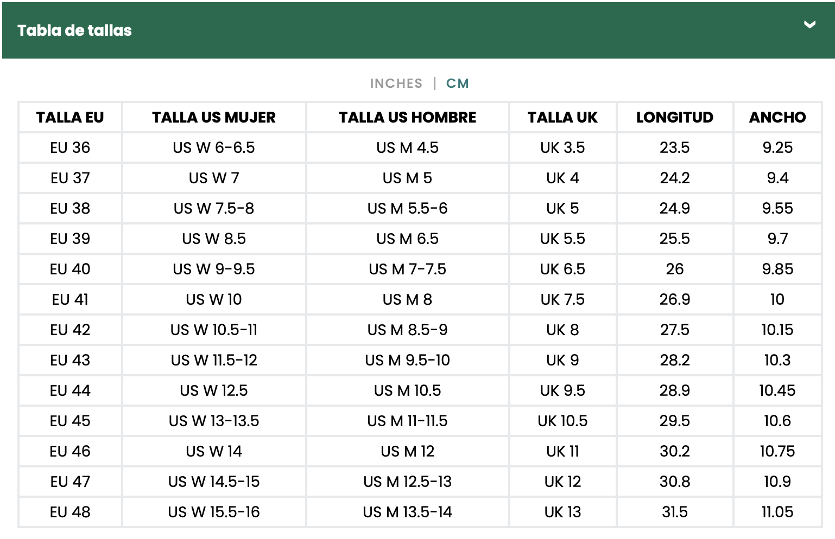Click the UK 7.5 cell
The height and width of the screenshot is (539, 835).
(562, 299)
